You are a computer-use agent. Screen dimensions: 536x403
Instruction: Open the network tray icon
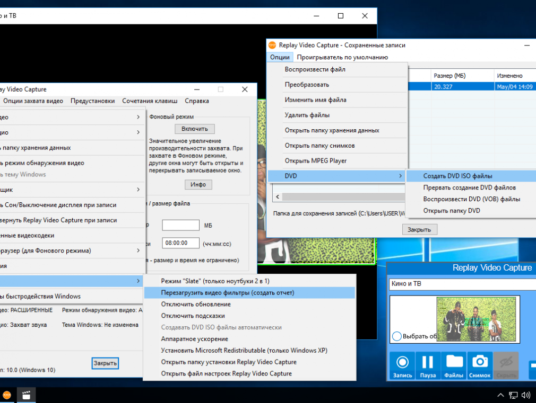click(513, 395)
